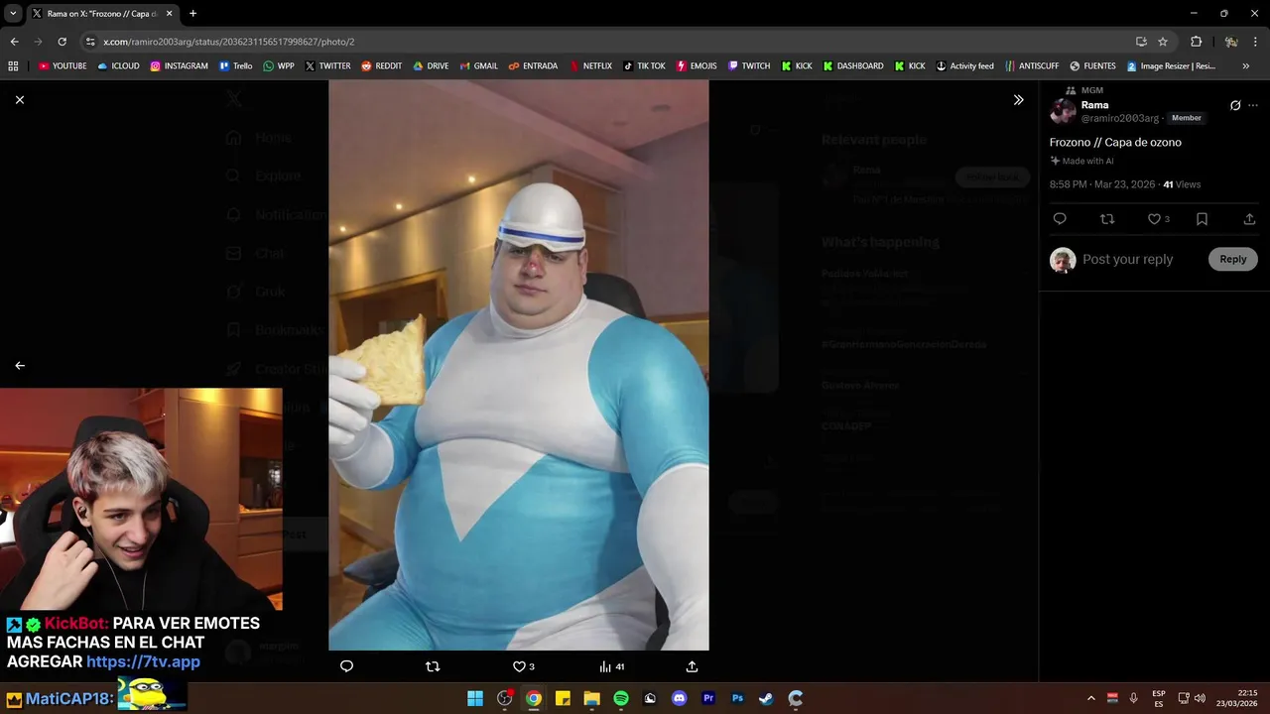Bookmark the post in the right panel
This screenshot has width=1270, height=714.
tap(1202, 219)
